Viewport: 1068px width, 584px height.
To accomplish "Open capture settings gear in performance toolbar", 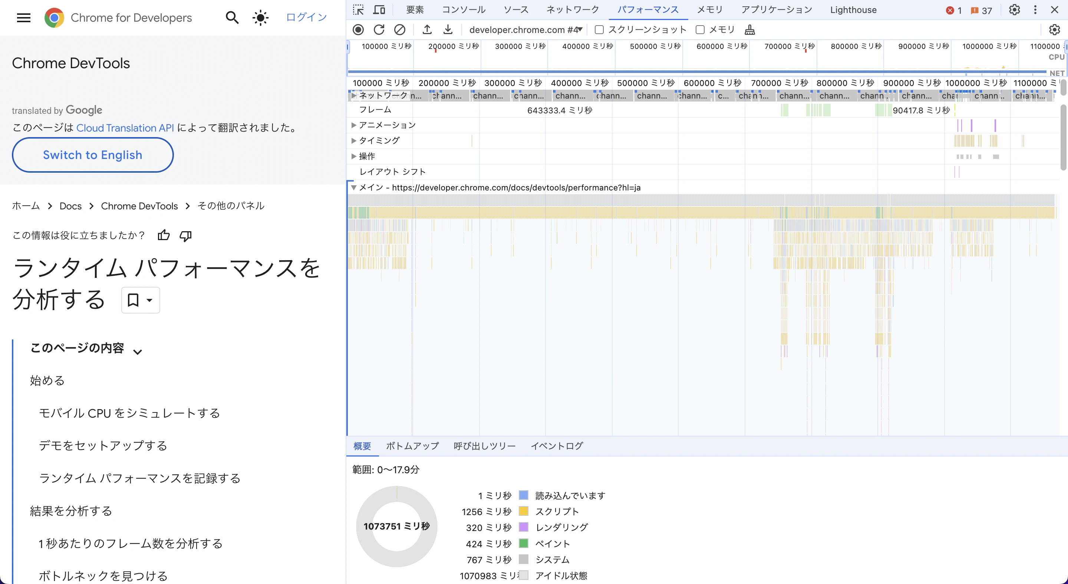I will click(x=1054, y=29).
